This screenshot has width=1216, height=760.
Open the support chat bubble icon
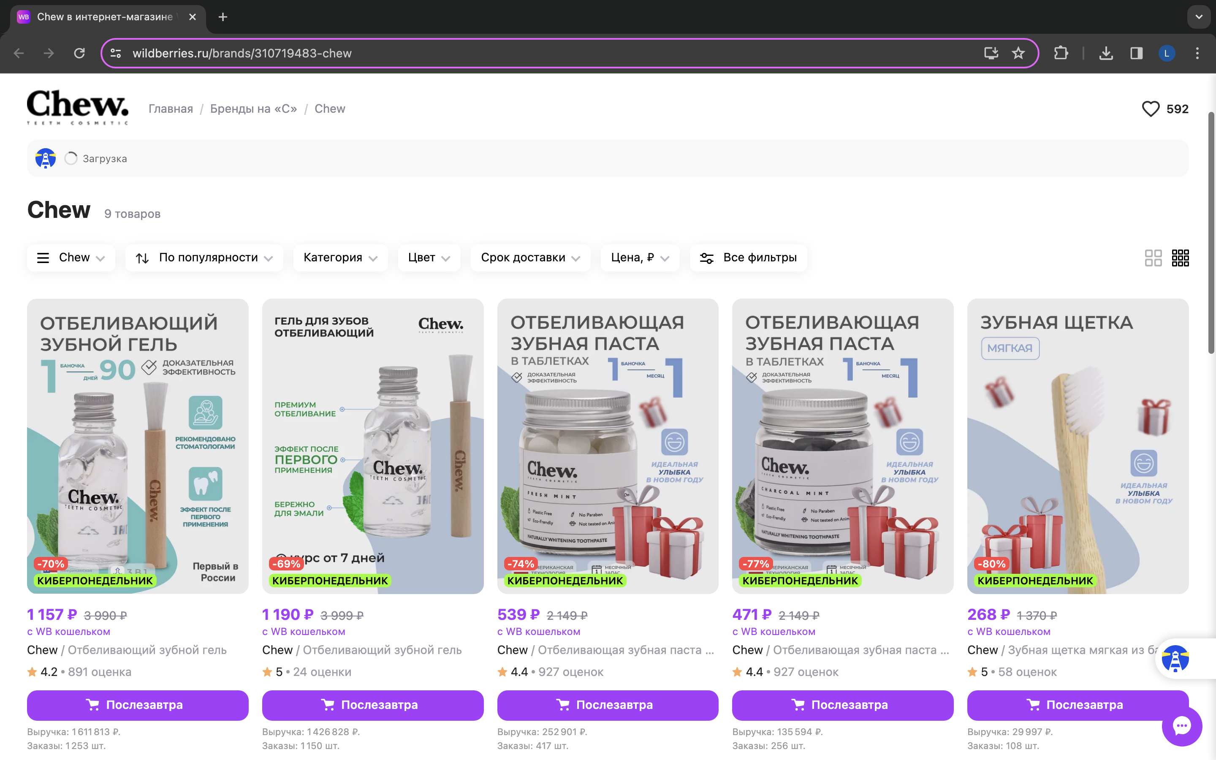pos(1182,726)
